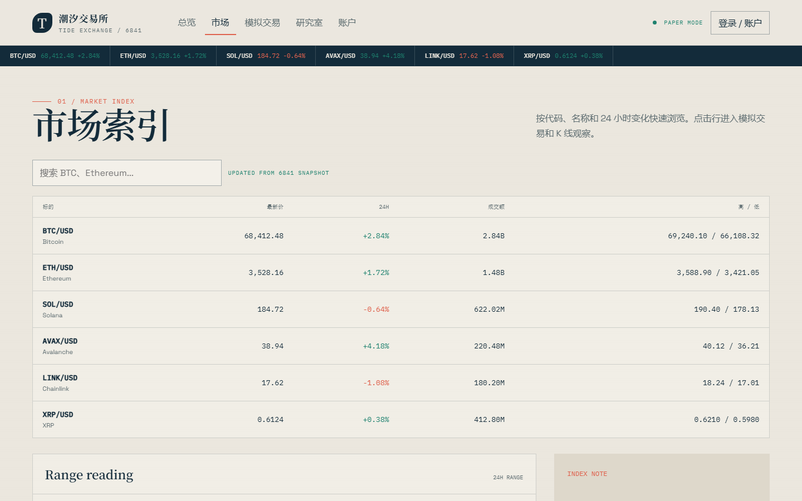802x501 pixels.
Task: Click the 市场索引 page heading
Action: pos(101,125)
